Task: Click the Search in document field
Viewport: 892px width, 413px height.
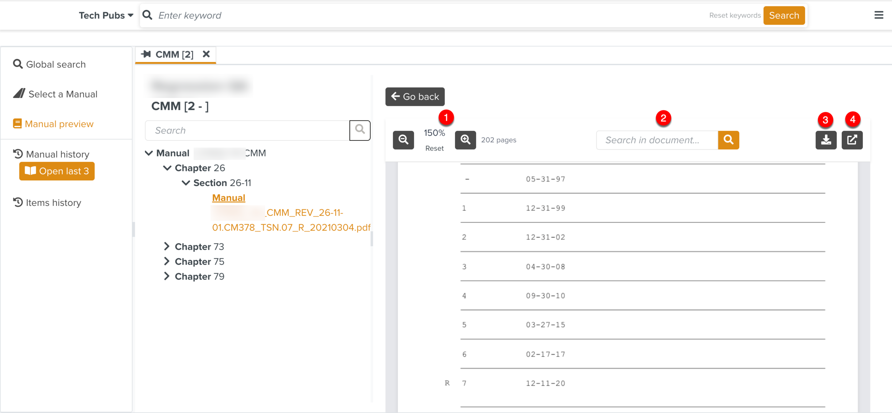Action: coord(657,140)
